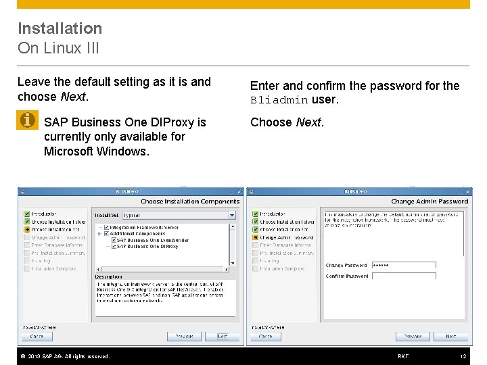This screenshot has height=365, width=487.
Task: Click horizontal scrollbar left arrow in component tree
Action: coord(98,270)
